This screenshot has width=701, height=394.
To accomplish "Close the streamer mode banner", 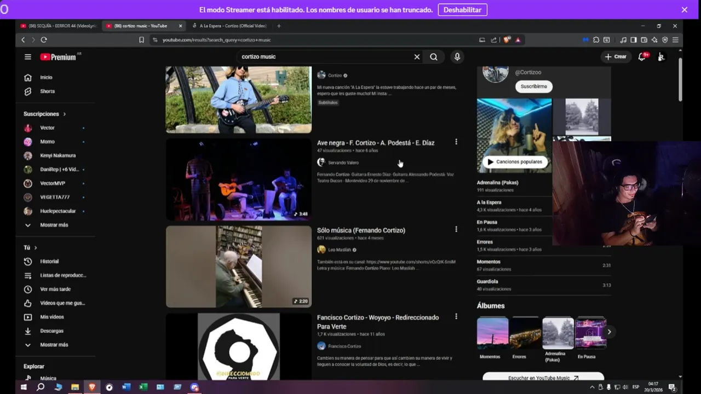I will click(684, 10).
